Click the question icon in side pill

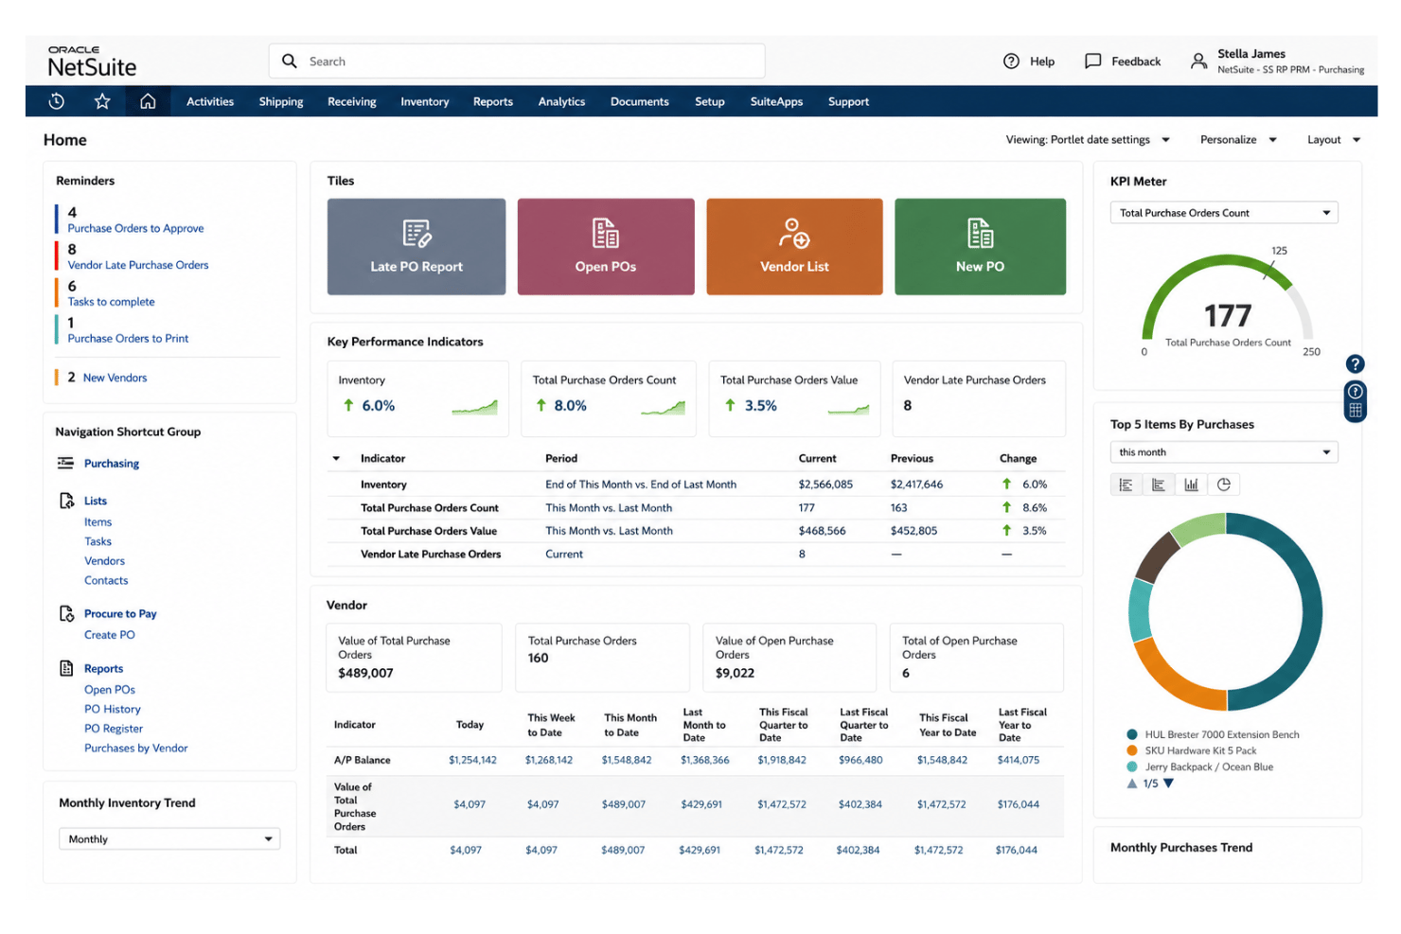(x=1356, y=391)
